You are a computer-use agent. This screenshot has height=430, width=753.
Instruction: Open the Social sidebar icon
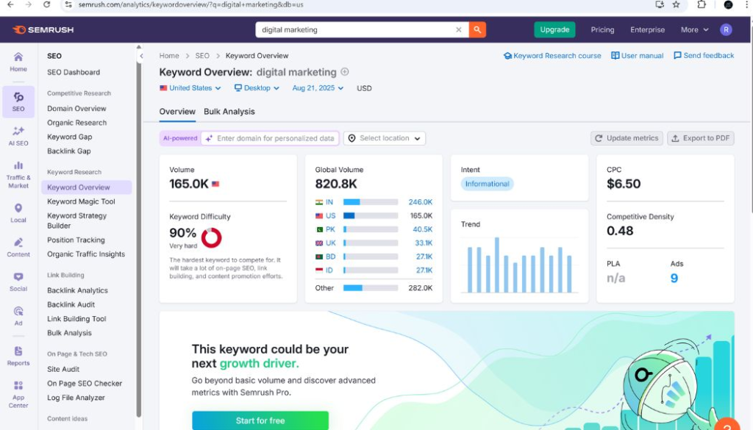[x=18, y=282]
